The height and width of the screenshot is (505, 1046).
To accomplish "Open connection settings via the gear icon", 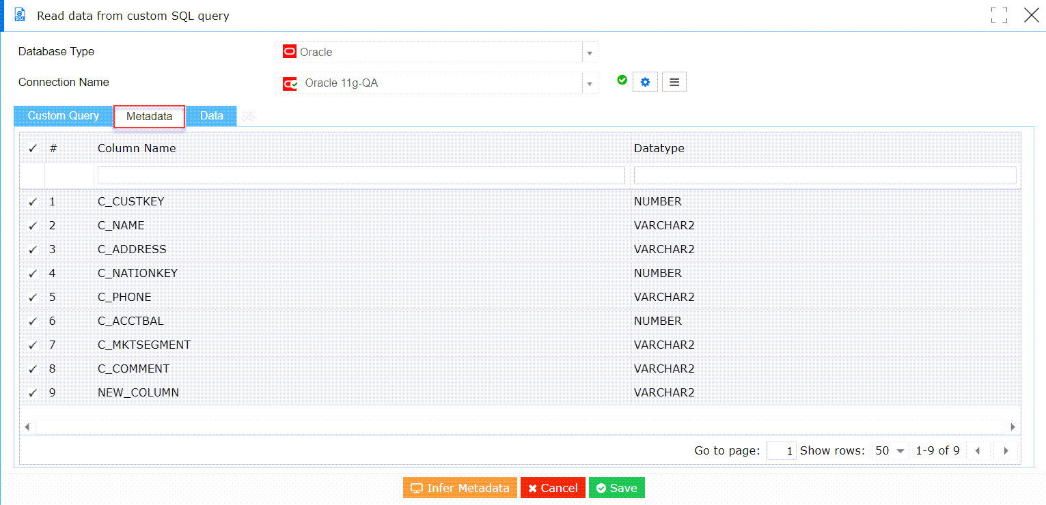I will pyautogui.click(x=644, y=81).
